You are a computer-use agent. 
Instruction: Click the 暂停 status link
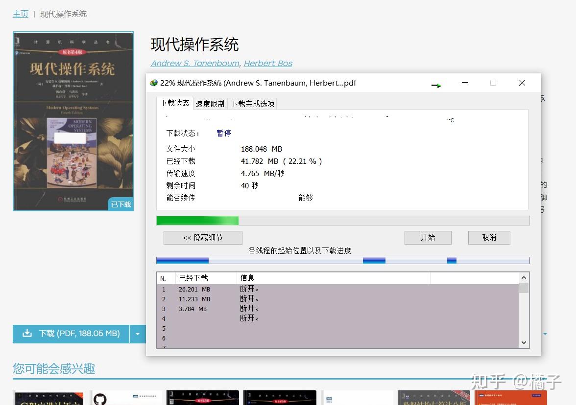(x=223, y=133)
